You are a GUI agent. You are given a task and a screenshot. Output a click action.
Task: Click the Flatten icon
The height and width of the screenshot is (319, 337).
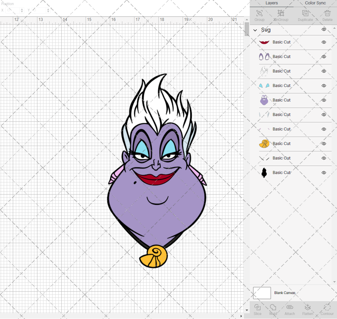tap(308, 307)
